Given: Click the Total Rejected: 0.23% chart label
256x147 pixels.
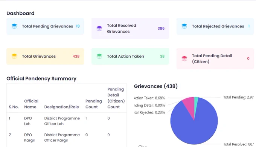Looking at the screenshot, I should tap(149, 112).
